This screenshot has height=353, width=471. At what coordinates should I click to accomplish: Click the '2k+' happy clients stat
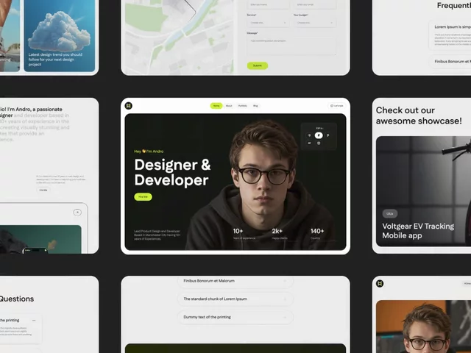[280, 234]
